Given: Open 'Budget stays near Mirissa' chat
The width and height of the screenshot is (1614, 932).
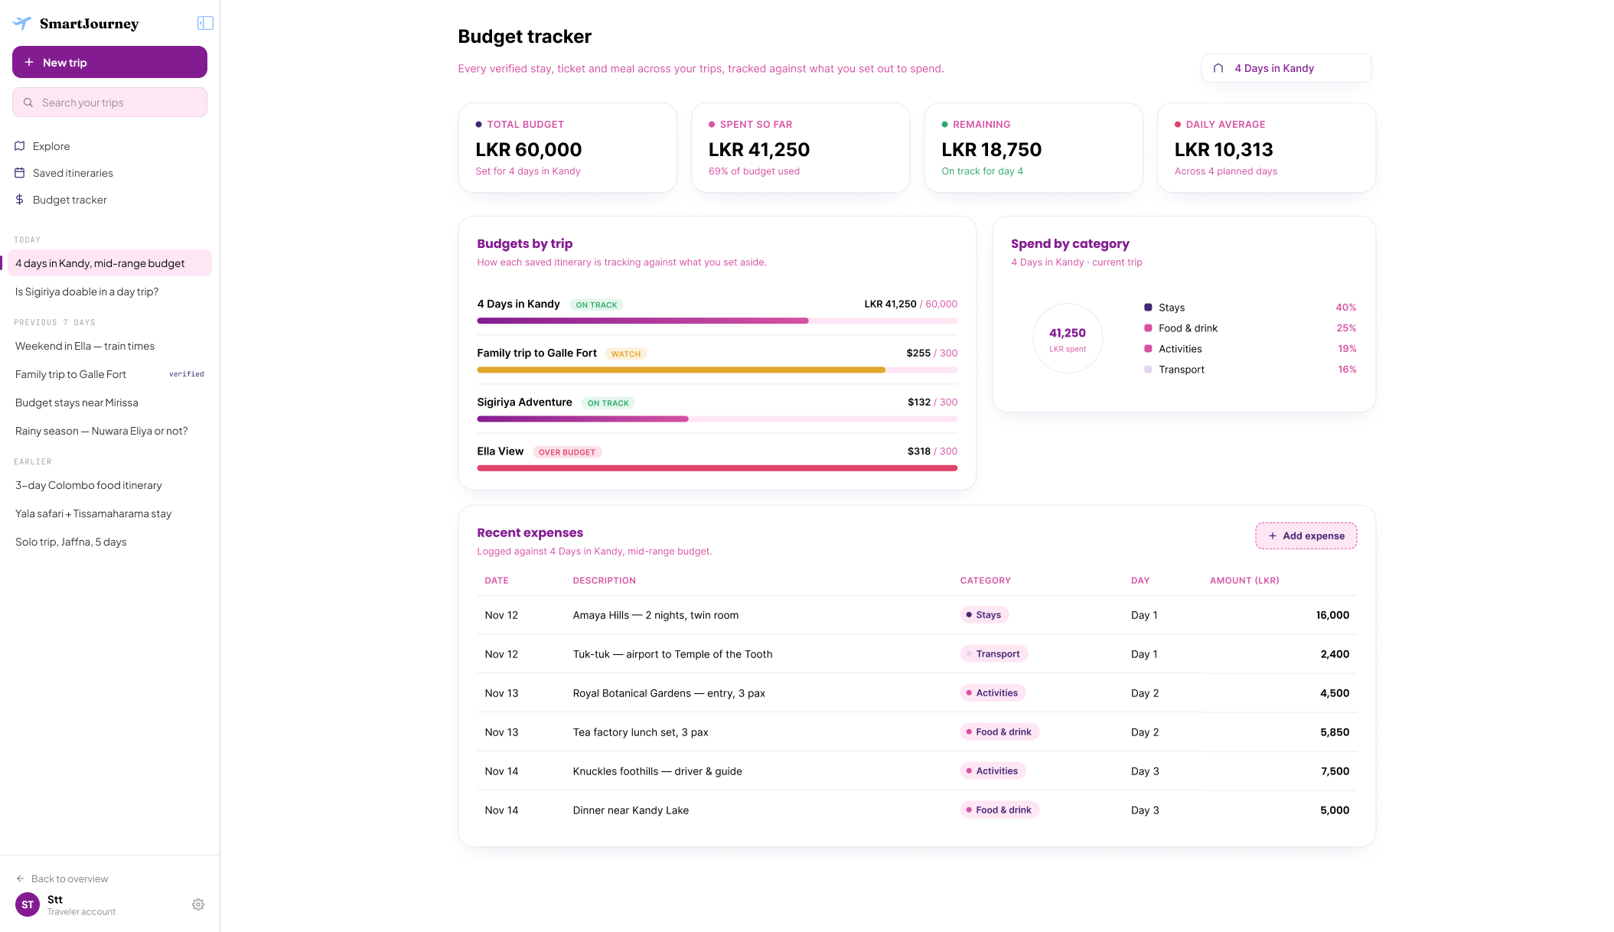Looking at the screenshot, I should [109, 402].
